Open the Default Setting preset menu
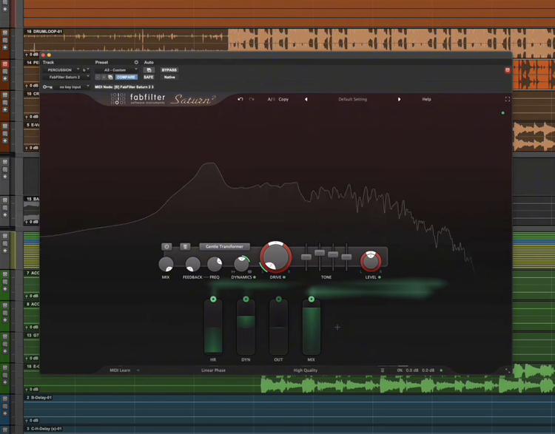 (352, 99)
